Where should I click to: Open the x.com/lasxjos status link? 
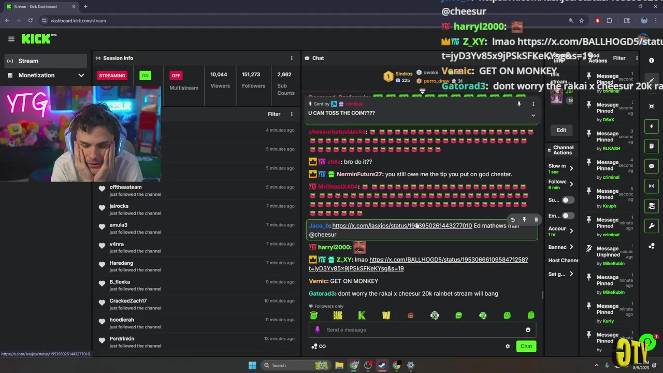click(402, 226)
